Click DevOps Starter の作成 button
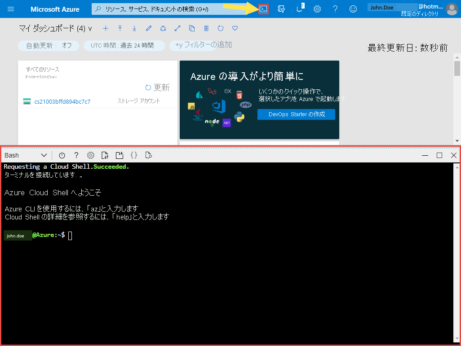Image resolution: width=461 pixels, height=346 pixels. point(297,114)
